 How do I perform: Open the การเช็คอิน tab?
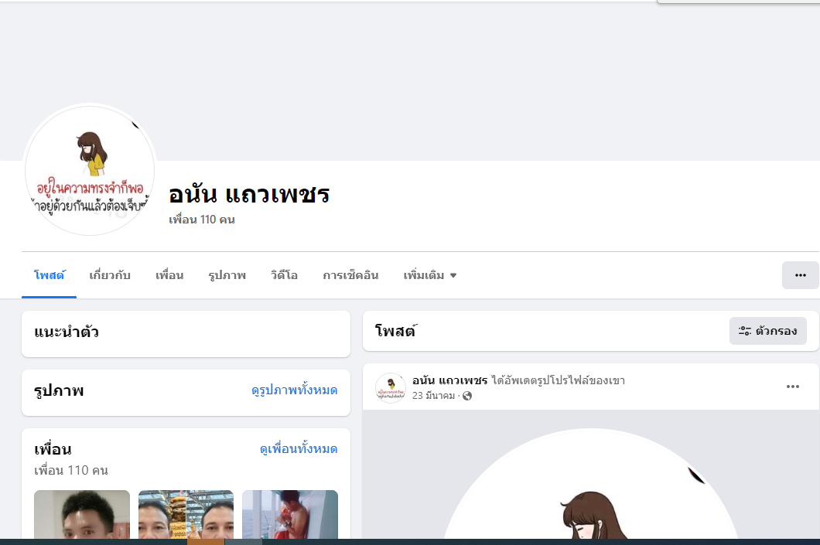coord(350,275)
